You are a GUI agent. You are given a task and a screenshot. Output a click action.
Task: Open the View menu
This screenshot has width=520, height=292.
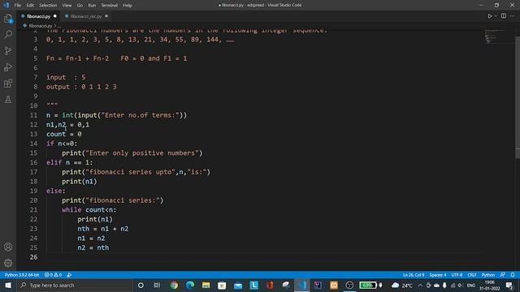point(67,6)
